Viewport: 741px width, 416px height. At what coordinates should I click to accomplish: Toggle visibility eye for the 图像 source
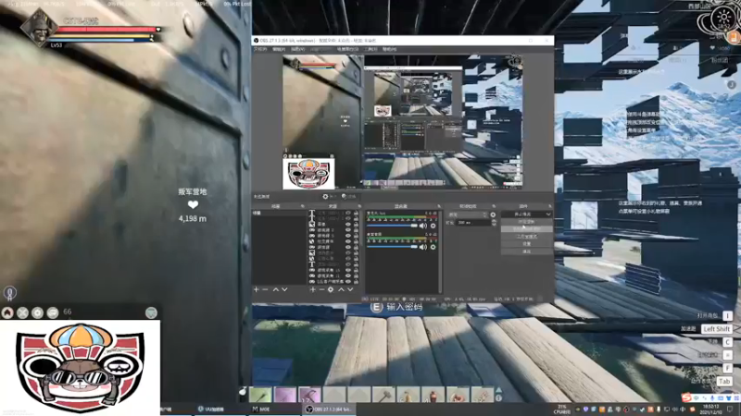tap(348, 224)
